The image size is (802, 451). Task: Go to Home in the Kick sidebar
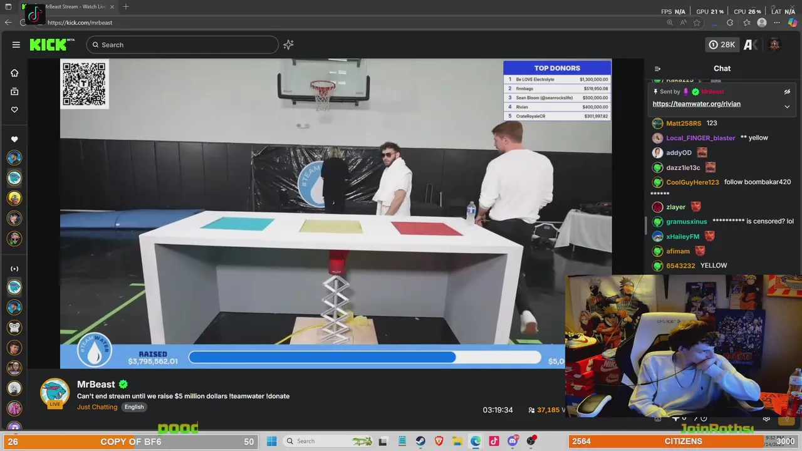click(14, 73)
